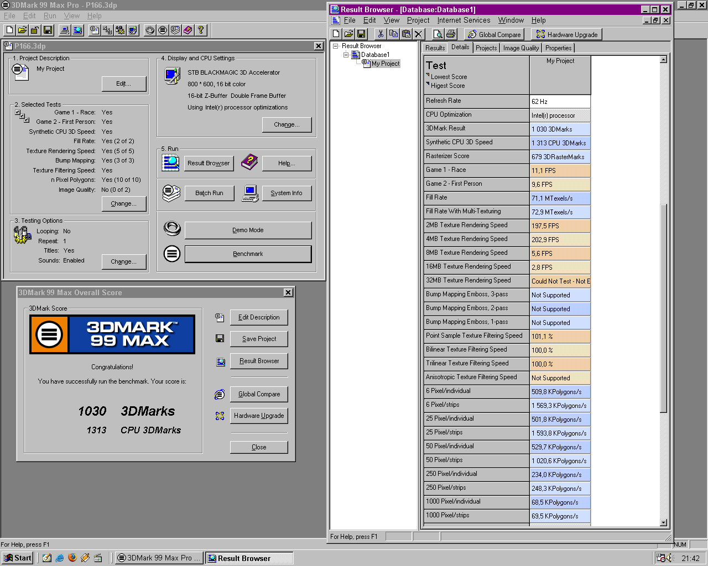The height and width of the screenshot is (566, 708).
Task: Click Change button under Testing Options
Action: pos(124,262)
